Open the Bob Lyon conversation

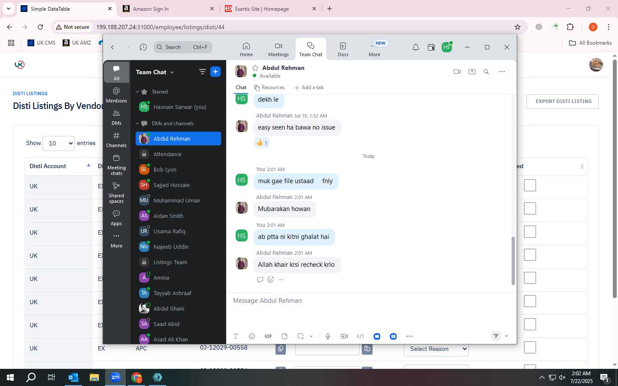(x=178, y=169)
